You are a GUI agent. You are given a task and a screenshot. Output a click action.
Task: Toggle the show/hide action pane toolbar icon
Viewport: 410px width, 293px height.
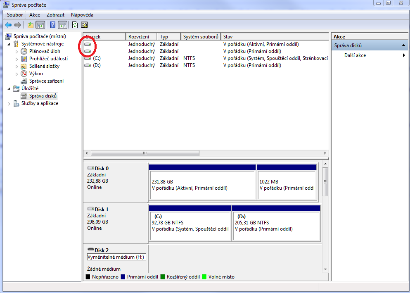pyautogui.click(x=62, y=25)
